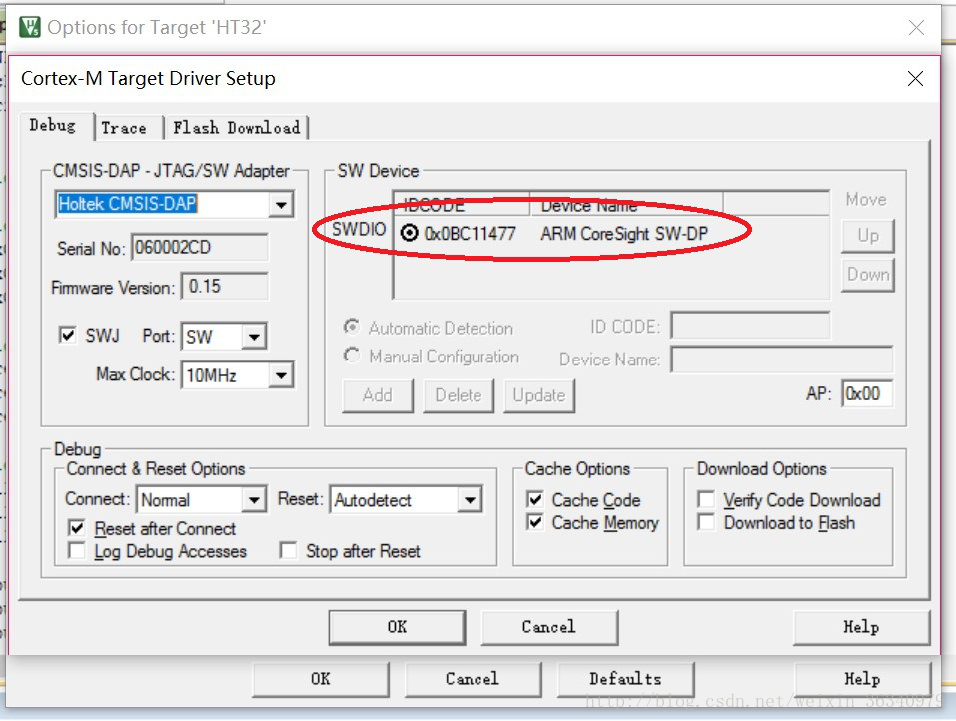
Task: Toggle Cache Memory checkbox
Action: click(x=534, y=522)
